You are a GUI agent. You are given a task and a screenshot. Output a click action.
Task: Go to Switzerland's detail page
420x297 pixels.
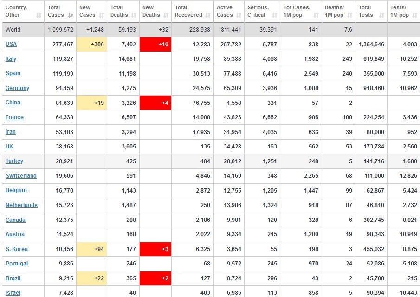point(21,176)
